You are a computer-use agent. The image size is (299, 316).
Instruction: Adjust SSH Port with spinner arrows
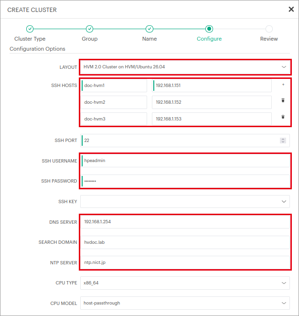[283, 141]
